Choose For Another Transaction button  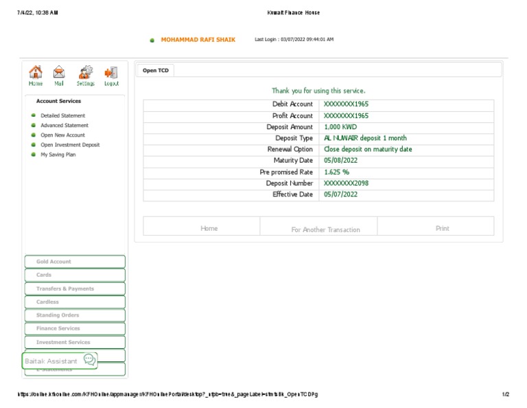(x=318, y=226)
